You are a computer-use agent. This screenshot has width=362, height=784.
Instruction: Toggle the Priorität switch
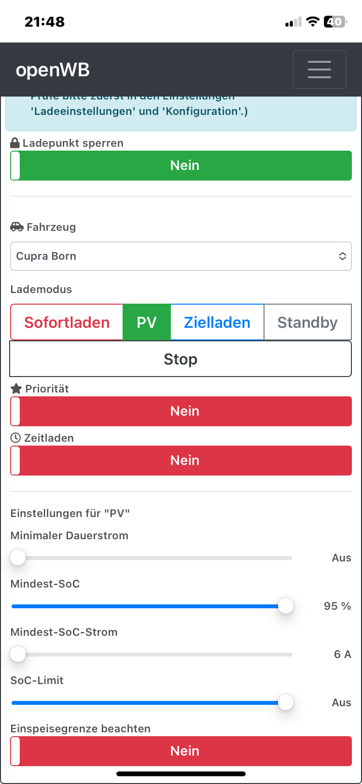point(181,411)
